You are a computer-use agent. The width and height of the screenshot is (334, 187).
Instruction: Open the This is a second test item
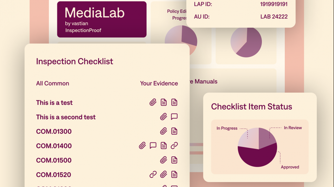66,117
